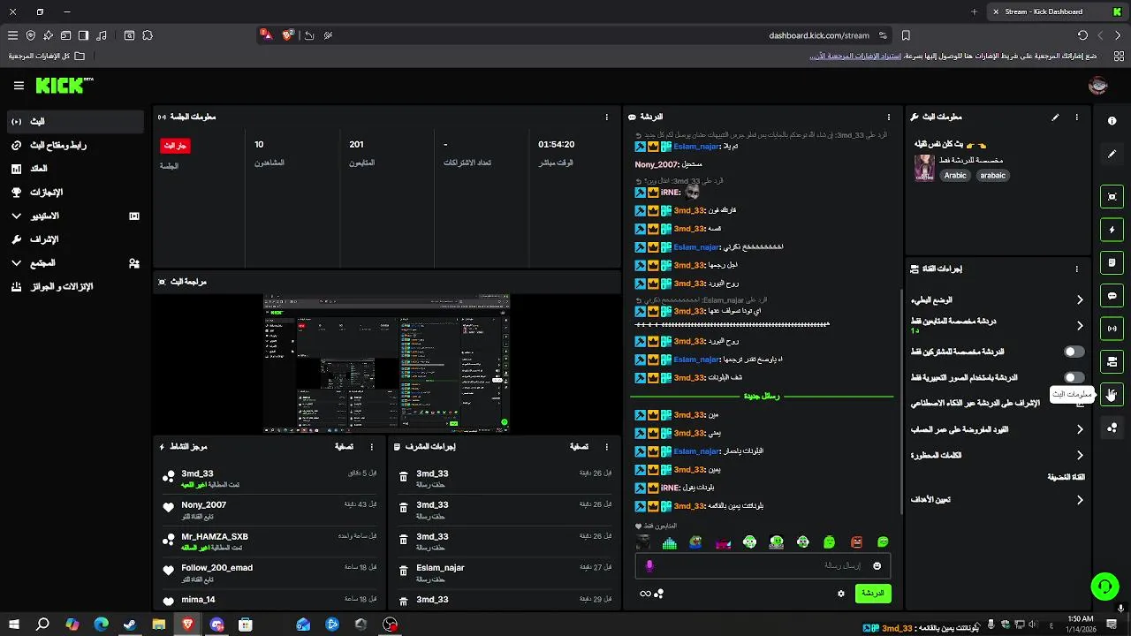Open chat settings gear icon
The image size is (1131, 636).
[x=840, y=594]
